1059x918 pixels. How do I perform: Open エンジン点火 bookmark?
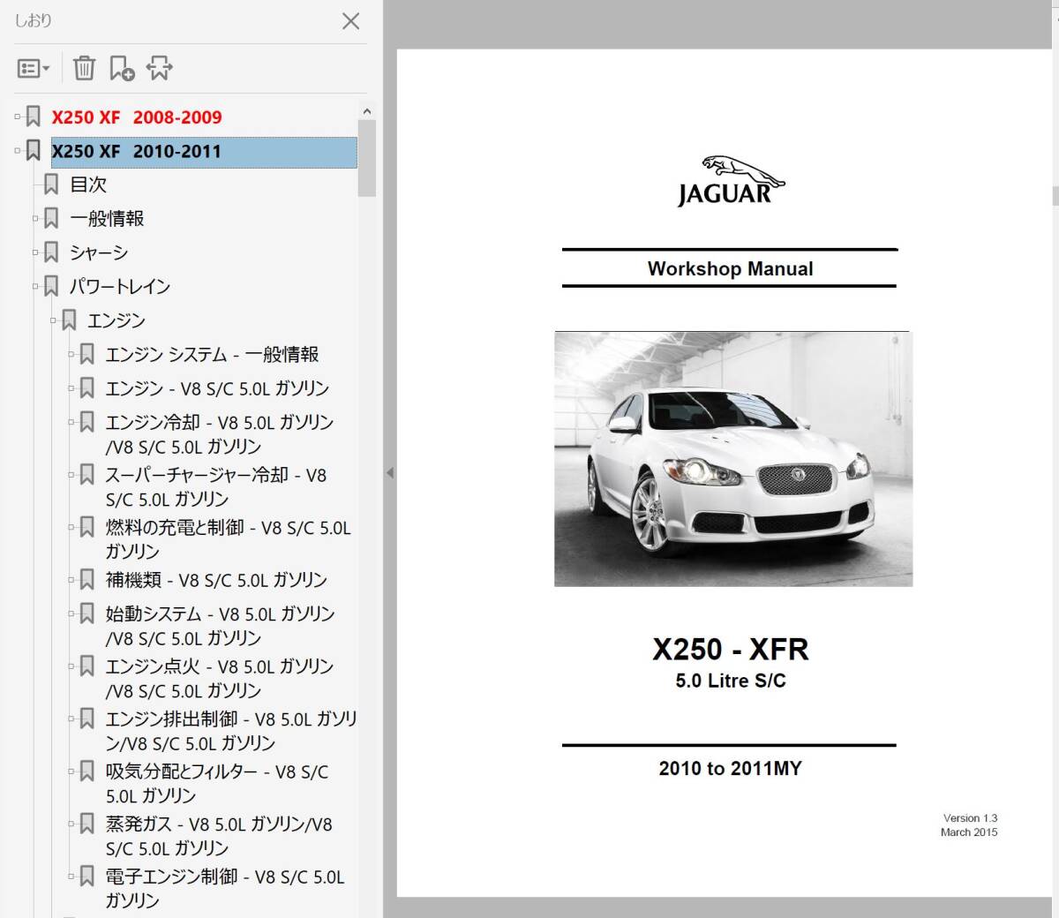click(x=220, y=678)
